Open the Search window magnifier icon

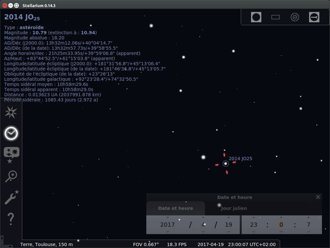pyautogui.click(x=11, y=176)
